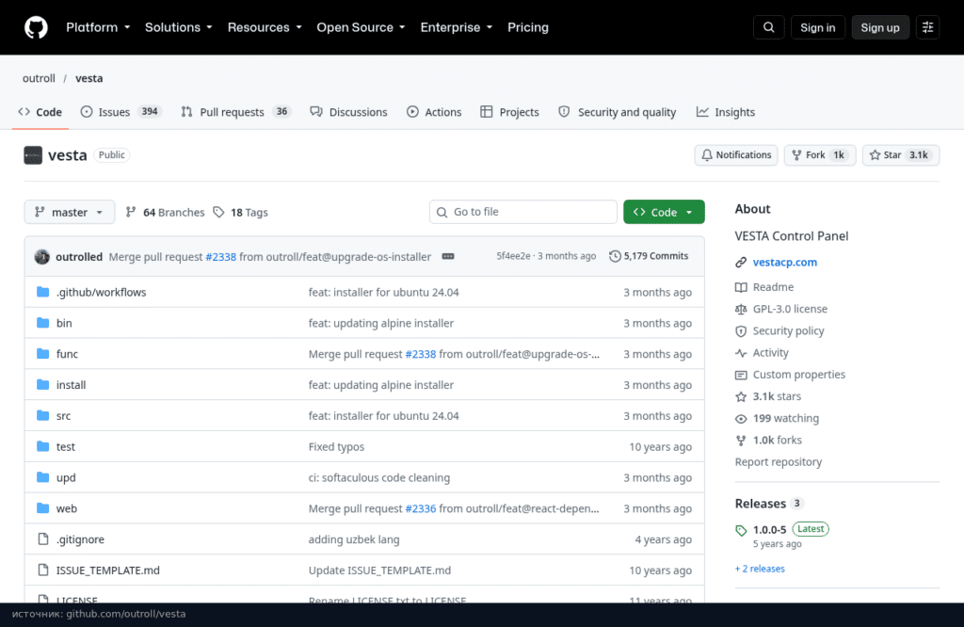Expand the commit message ellipsis button

tap(448, 256)
